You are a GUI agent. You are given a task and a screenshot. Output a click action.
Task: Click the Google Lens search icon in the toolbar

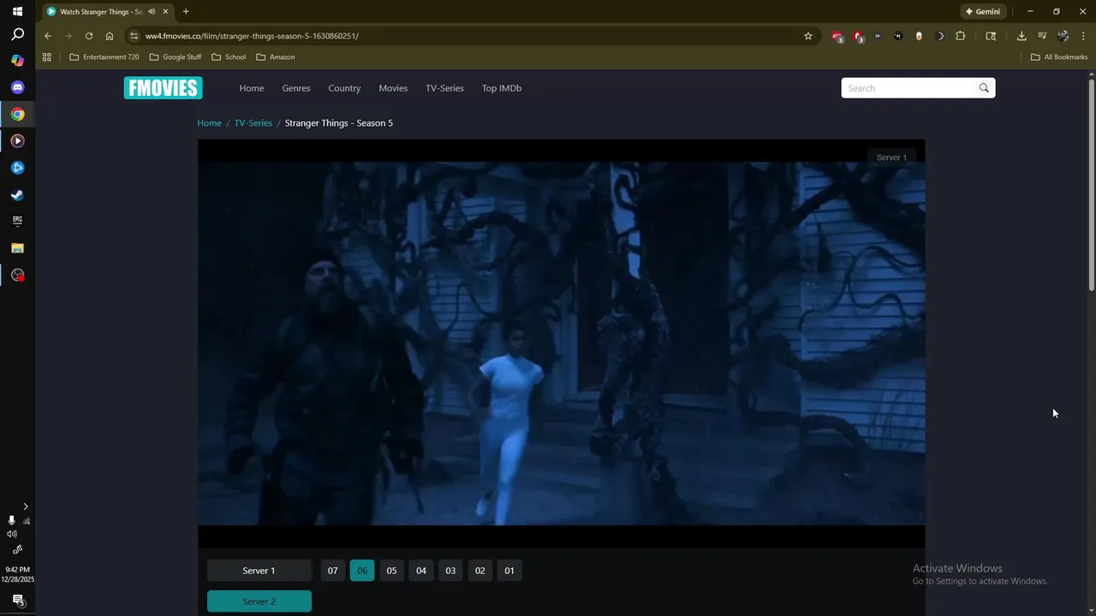991,36
